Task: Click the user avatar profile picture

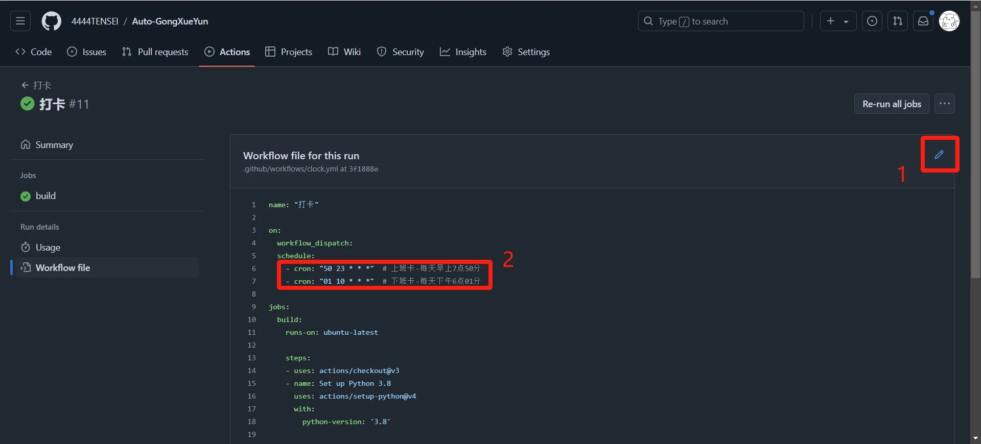Action: click(x=949, y=21)
